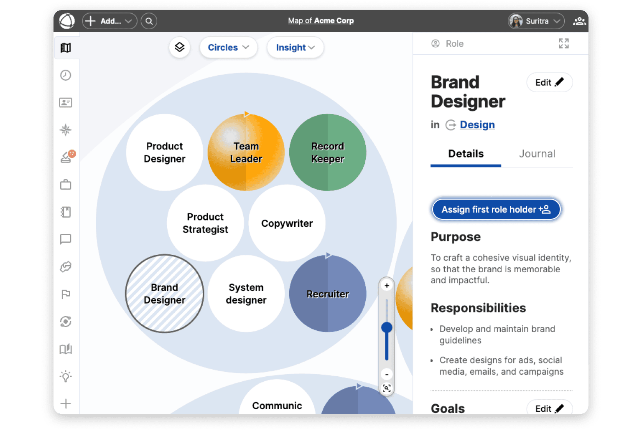Switch to the Journal tab
Screen dimensions: 642x431
click(537, 154)
